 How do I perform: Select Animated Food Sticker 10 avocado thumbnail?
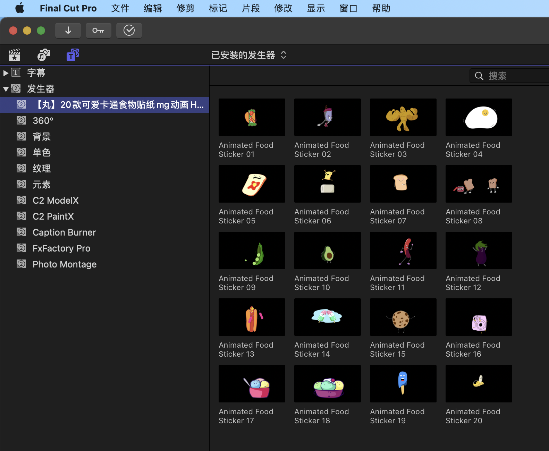coord(328,250)
